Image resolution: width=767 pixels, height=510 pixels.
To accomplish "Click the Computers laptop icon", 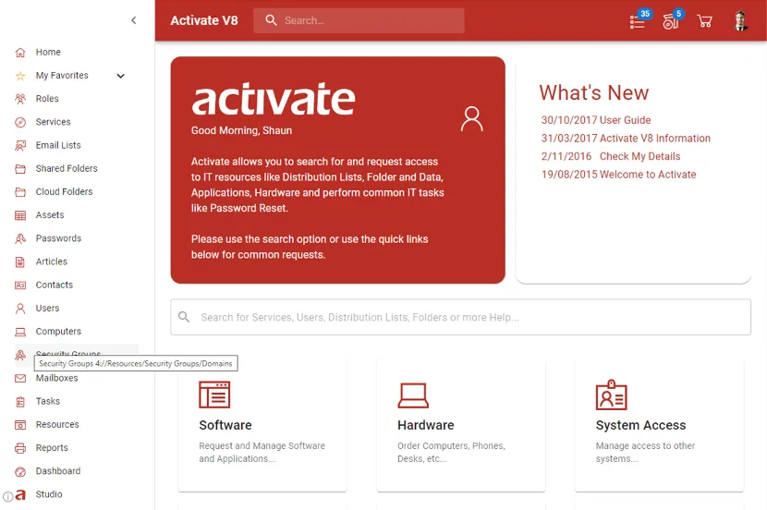I will (20, 332).
